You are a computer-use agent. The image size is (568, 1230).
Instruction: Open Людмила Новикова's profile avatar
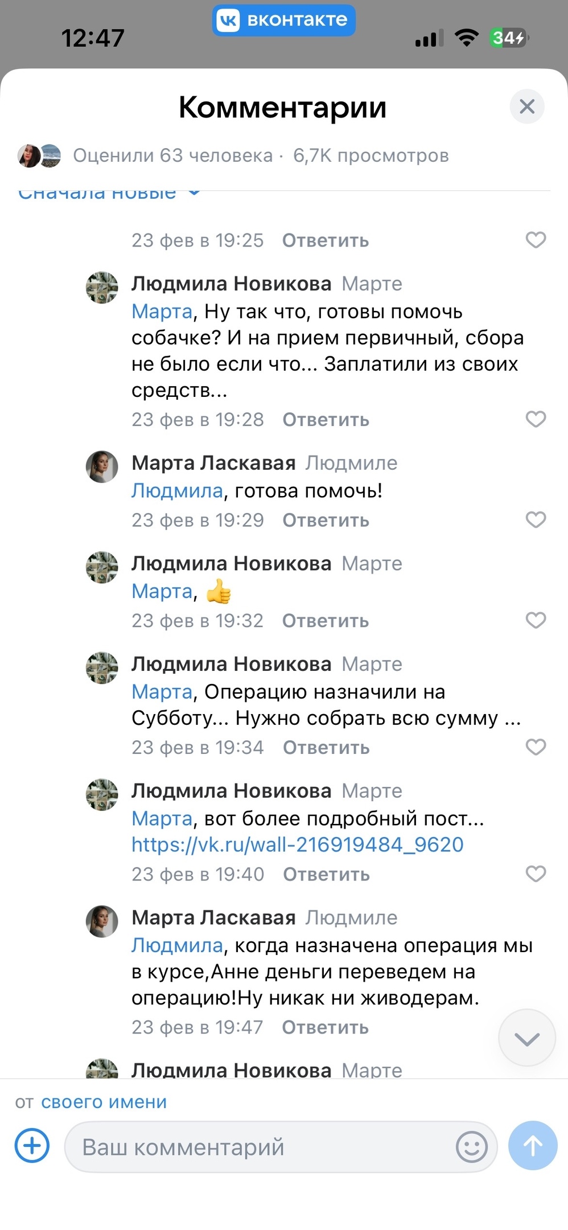[101, 289]
